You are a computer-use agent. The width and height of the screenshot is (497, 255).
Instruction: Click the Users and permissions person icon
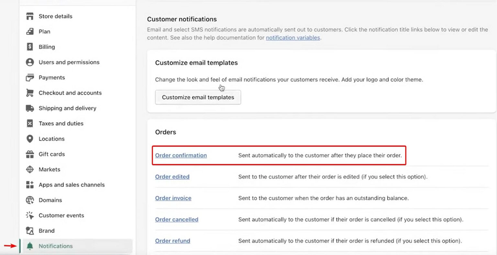click(29, 62)
